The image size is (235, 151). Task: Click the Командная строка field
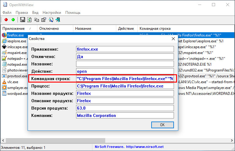(x=125, y=79)
